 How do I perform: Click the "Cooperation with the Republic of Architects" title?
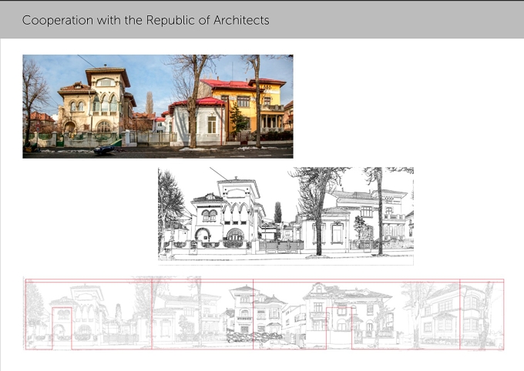tap(146, 20)
